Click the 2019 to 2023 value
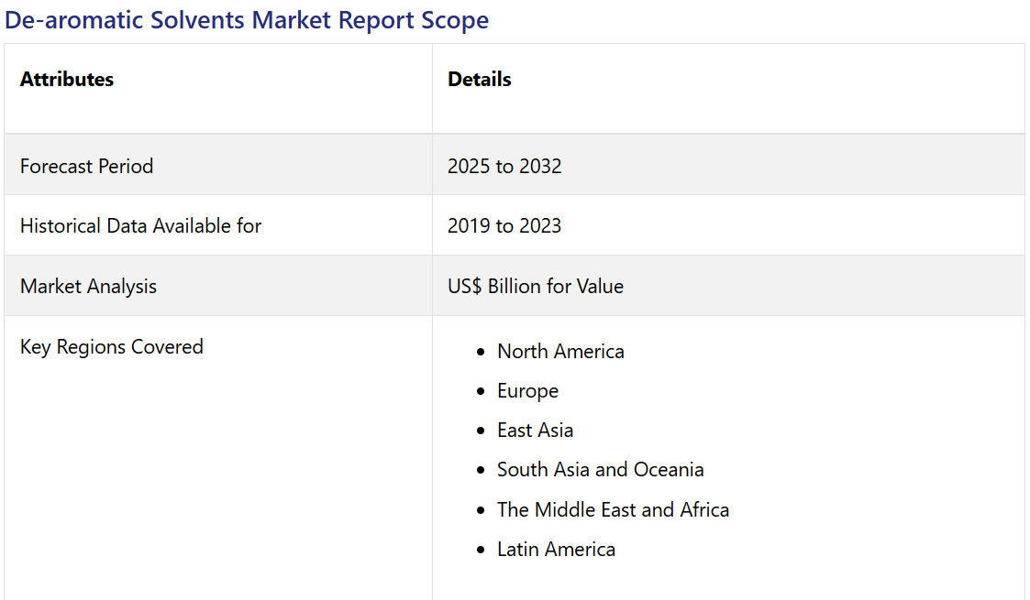Screen dimensions: 1030x600 pos(504,225)
